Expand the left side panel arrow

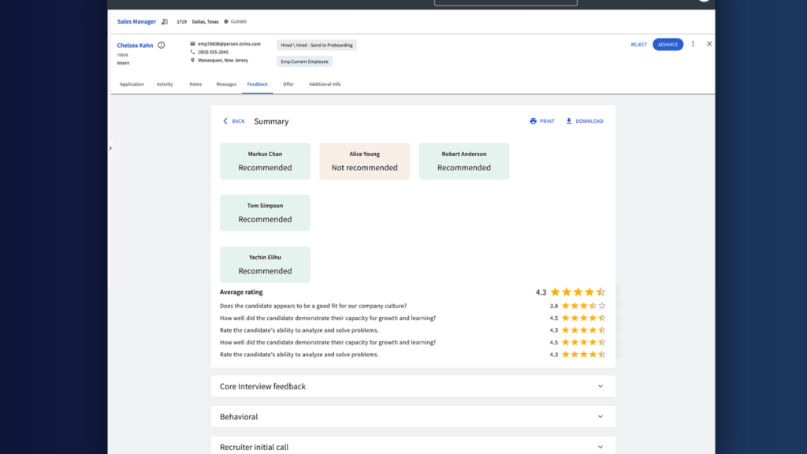110,148
